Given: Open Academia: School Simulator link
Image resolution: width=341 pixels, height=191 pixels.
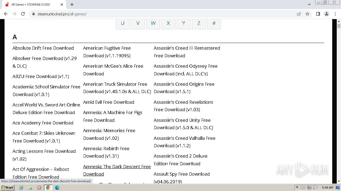Looking at the screenshot, I should (46, 90).
